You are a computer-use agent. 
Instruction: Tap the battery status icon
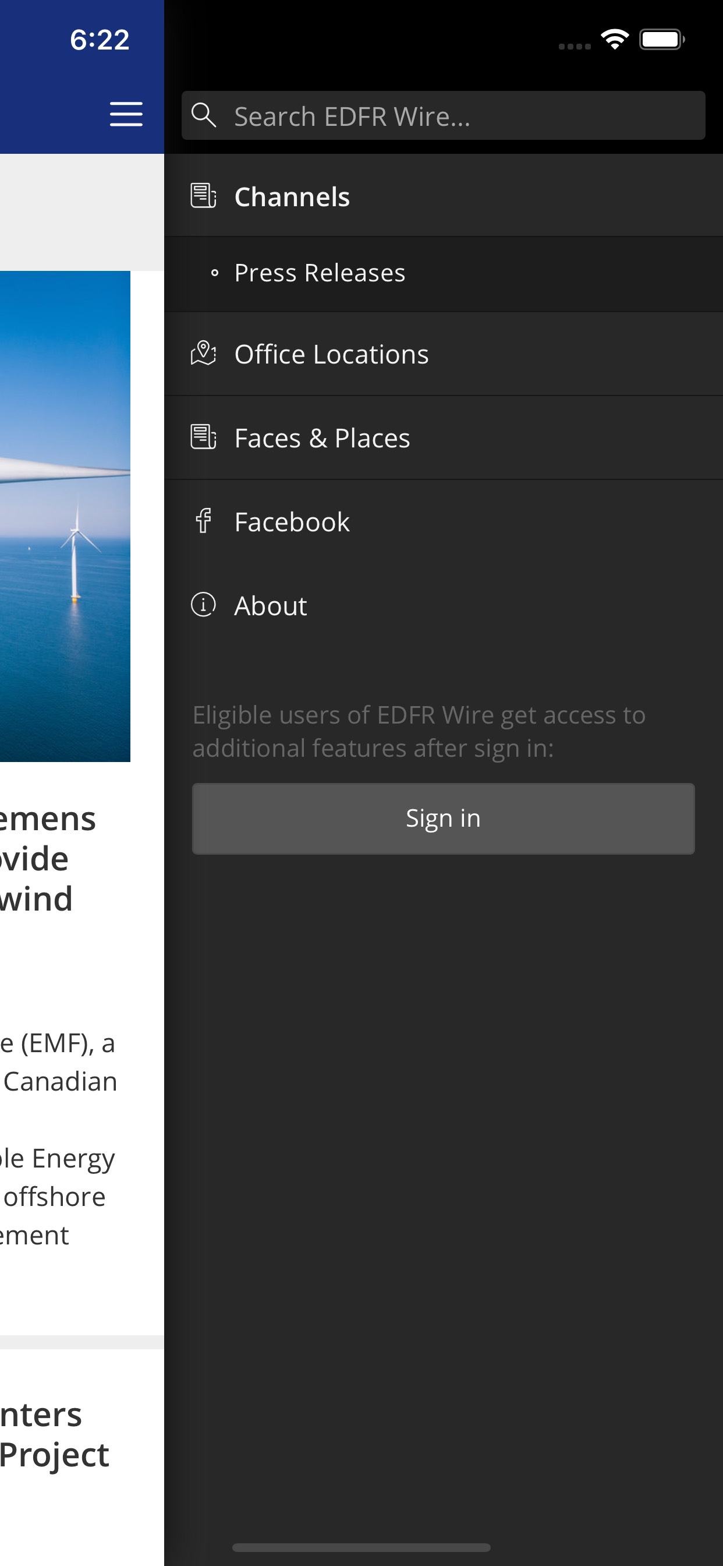tap(661, 40)
